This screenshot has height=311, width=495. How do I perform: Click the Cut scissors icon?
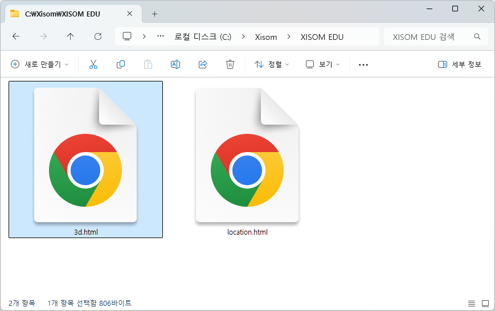coord(93,64)
